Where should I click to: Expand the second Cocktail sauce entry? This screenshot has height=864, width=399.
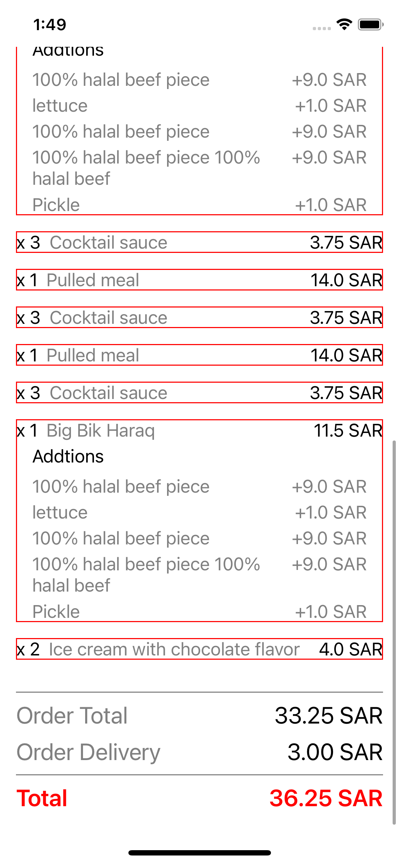199,318
